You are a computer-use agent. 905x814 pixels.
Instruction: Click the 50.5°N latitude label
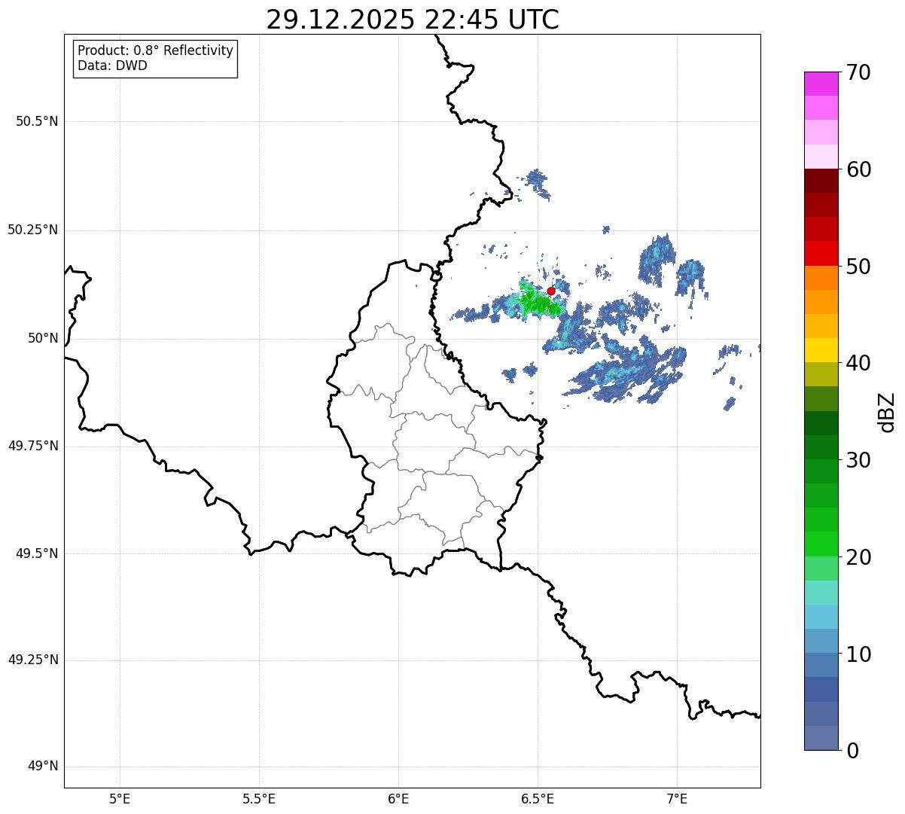[x=37, y=121]
